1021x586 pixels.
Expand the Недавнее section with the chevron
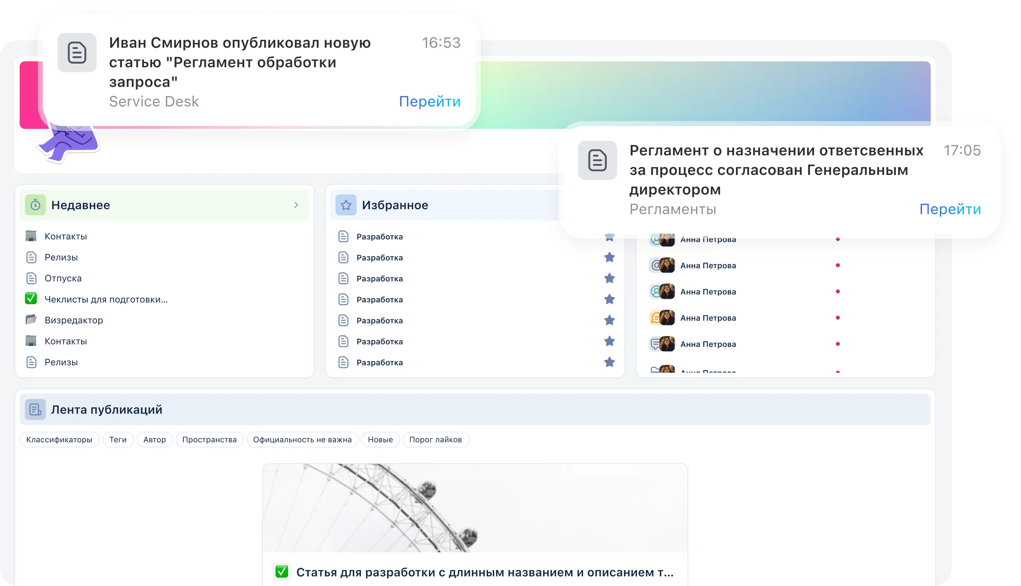[x=296, y=205]
